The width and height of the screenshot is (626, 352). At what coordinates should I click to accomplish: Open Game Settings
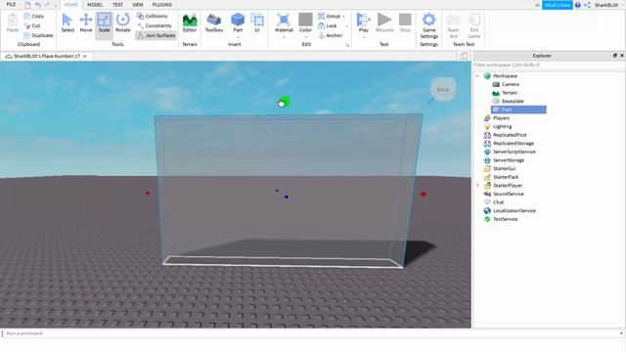(428, 25)
